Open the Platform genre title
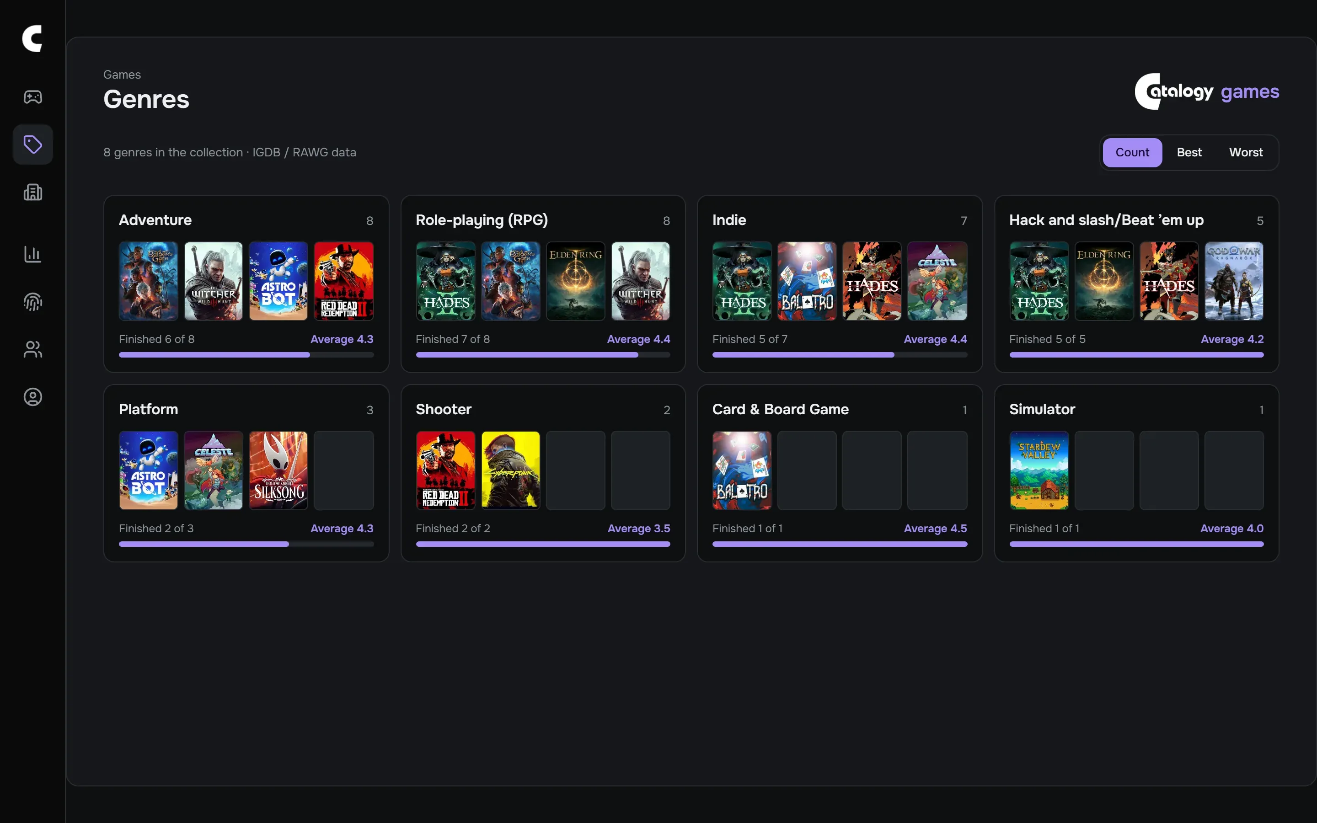 click(x=148, y=409)
